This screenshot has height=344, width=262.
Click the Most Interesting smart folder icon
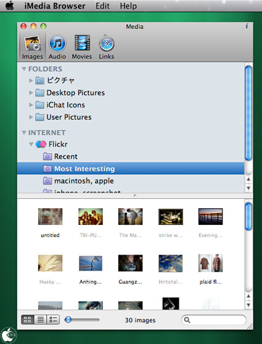tap(47, 169)
